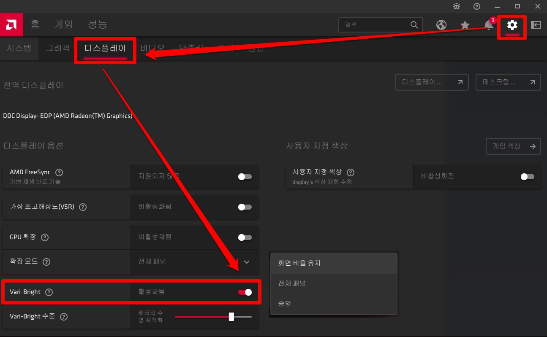
Task: Open the notifications bell icon
Action: pos(489,25)
